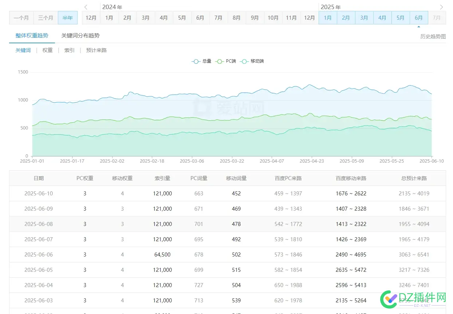The image size is (453, 314).
Task: Toggle the 移动端 legend series marker
Action: click(244, 61)
